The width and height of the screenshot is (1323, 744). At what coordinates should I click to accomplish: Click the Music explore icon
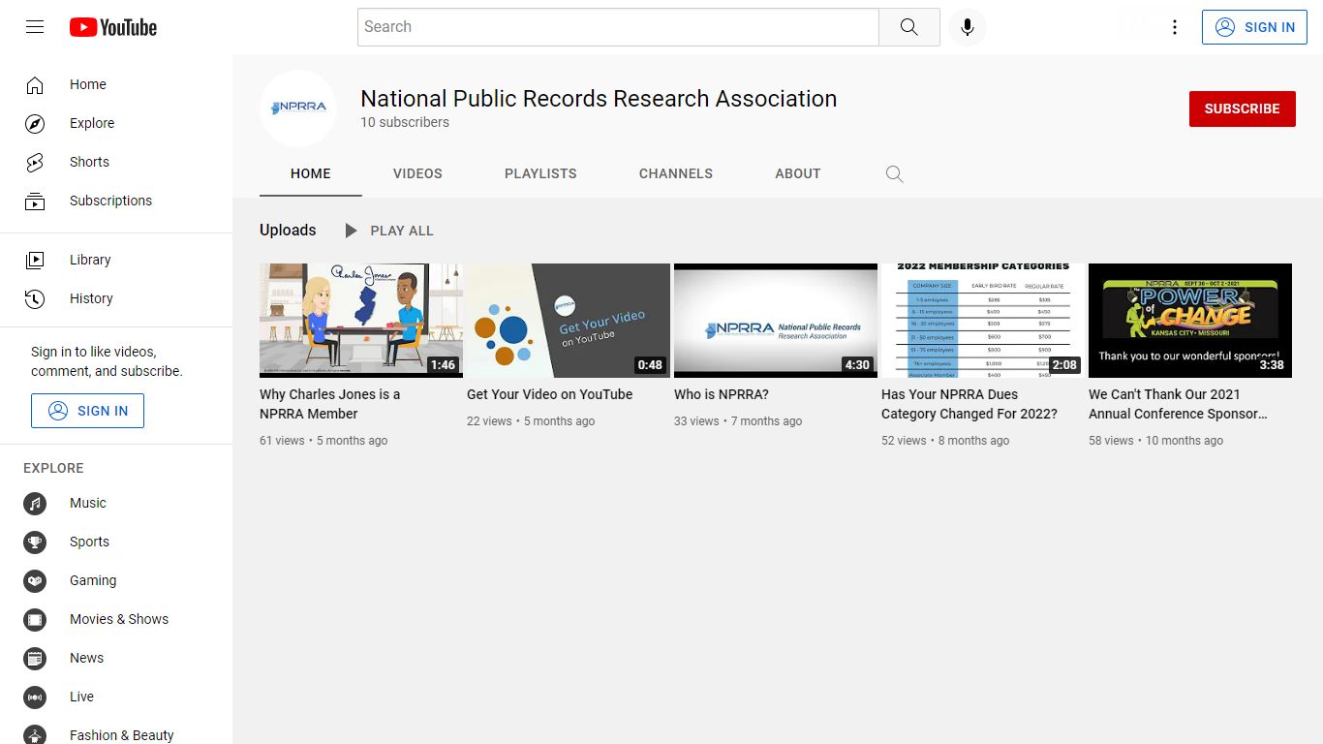35,503
